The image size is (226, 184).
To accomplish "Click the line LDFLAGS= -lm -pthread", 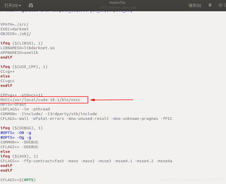I will click(25, 109).
